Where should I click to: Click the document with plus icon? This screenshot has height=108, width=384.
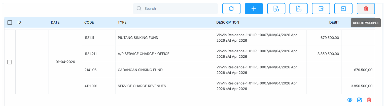(299, 9)
